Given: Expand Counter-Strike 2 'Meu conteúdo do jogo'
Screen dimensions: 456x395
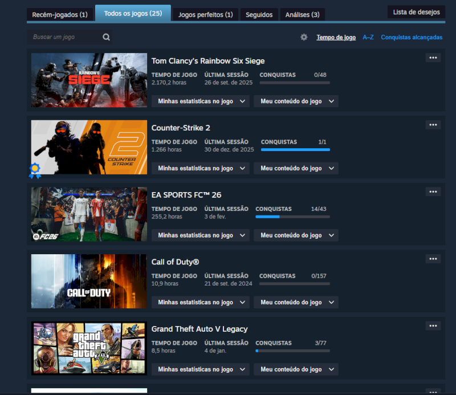Looking at the screenshot, I should coord(296,168).
